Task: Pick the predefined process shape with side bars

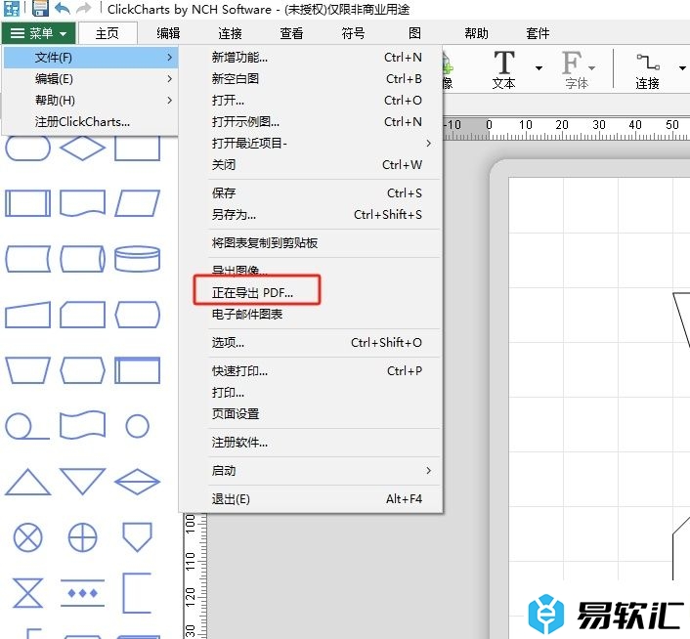Action: (27, 203)
